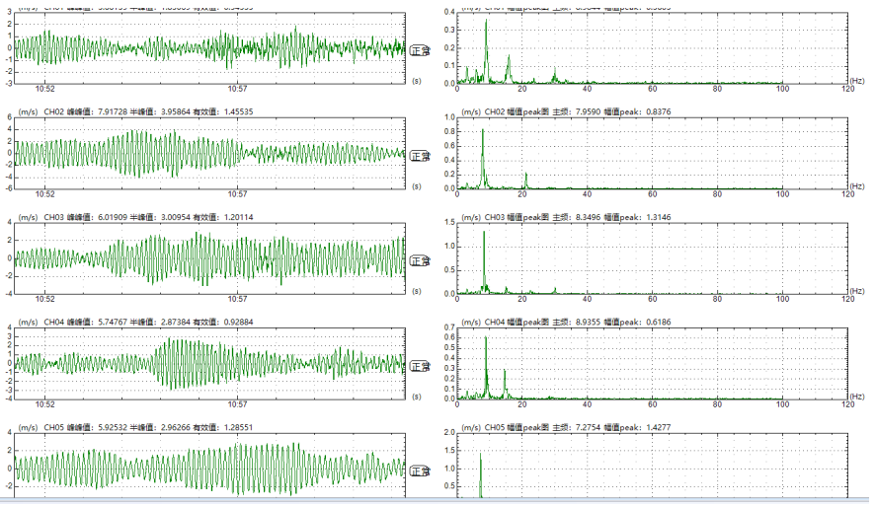Viewport: 876px width, 507px height.
Task: Select the CH05 time-domain waveform plot
Action: pos(207,469)
